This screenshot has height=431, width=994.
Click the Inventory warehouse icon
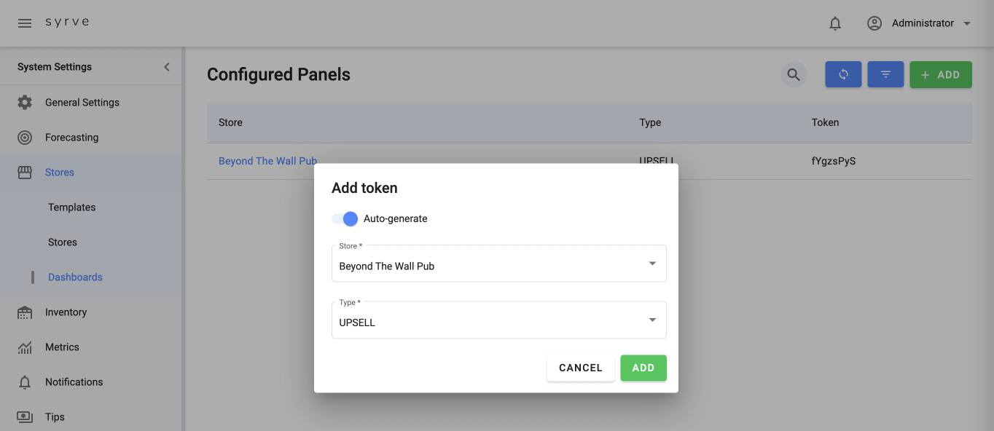click(x=25, y=312)
